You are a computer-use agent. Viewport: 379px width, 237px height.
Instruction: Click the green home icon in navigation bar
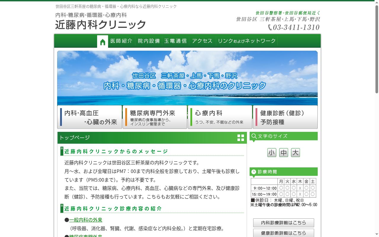[x=102, y=41]
